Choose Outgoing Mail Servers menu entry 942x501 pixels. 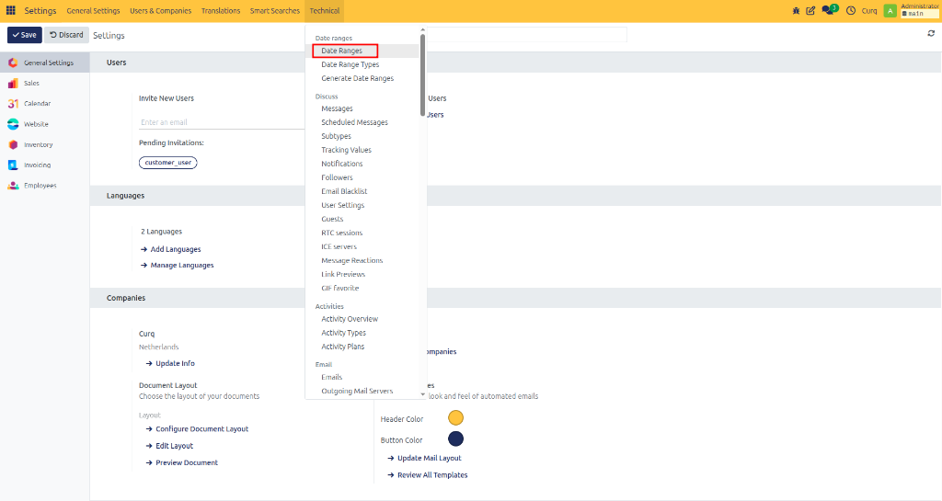pos(357,392)
